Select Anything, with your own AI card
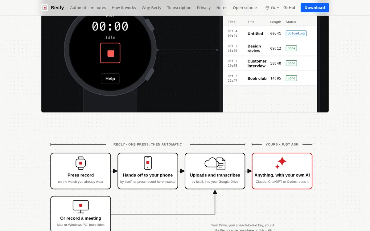 point(282,171)
